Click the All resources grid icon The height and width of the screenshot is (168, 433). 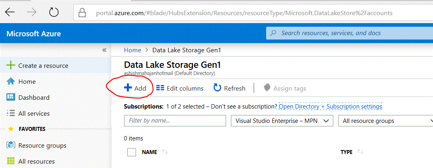[11, 161]
